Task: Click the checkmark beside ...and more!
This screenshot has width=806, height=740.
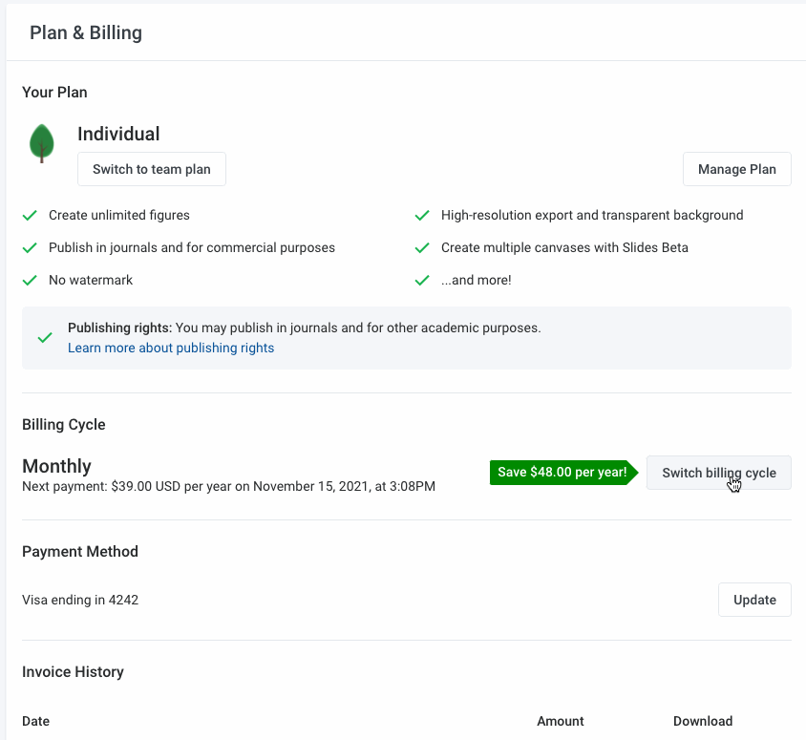Action: coord(422,280)
